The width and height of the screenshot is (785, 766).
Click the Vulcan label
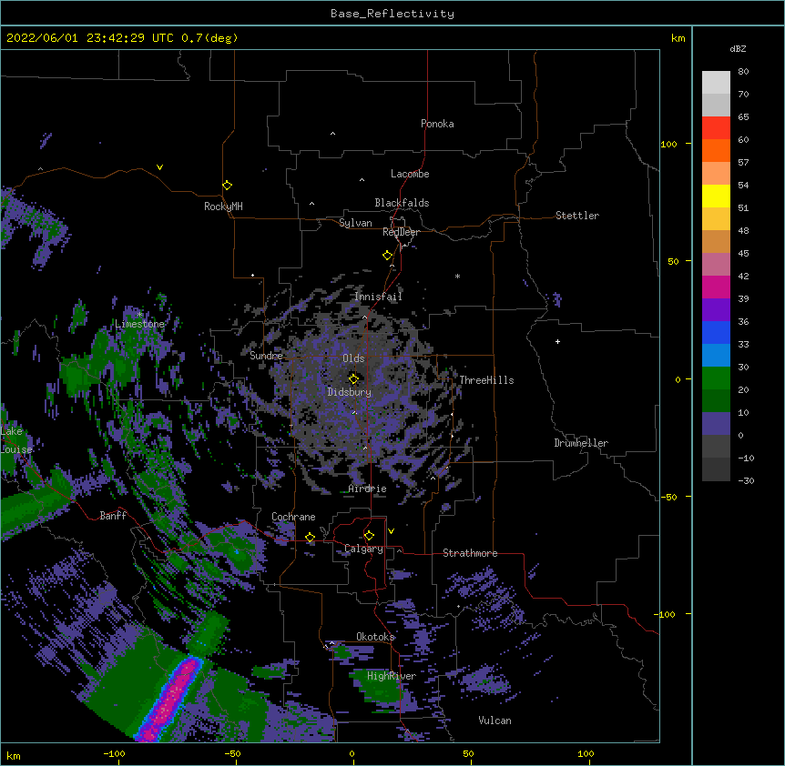pos(494,721)
